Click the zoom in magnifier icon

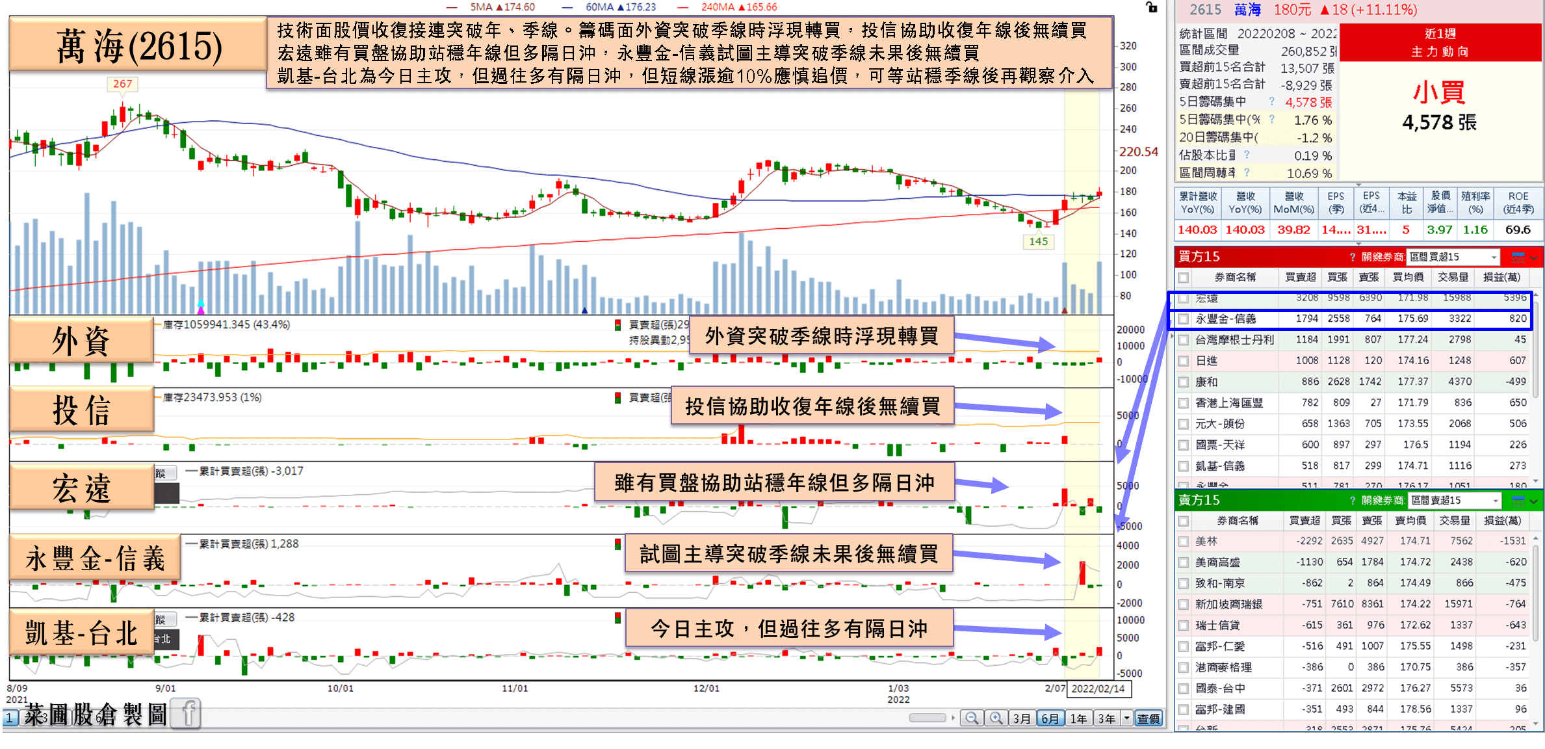[x=996, y=718]
